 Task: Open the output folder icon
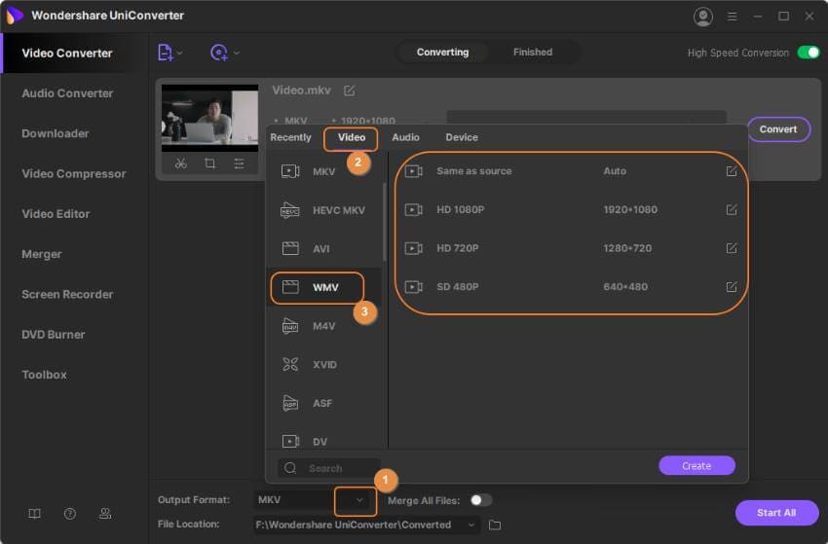[x=495, y=525]
